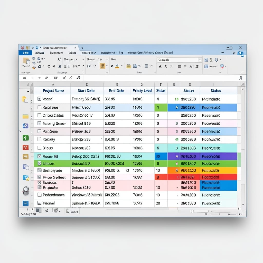The width and height of the screenshot is (263, 263).
Task: Click the large Paste clipboard icon
Action: tap(26, 61)
